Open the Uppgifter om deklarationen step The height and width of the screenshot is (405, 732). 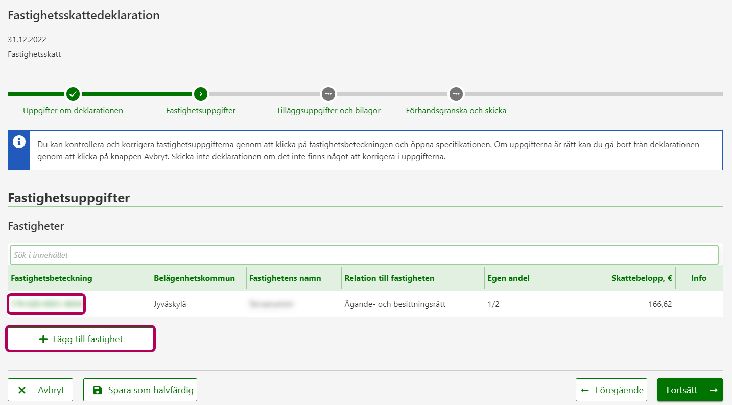click(73, 111)
